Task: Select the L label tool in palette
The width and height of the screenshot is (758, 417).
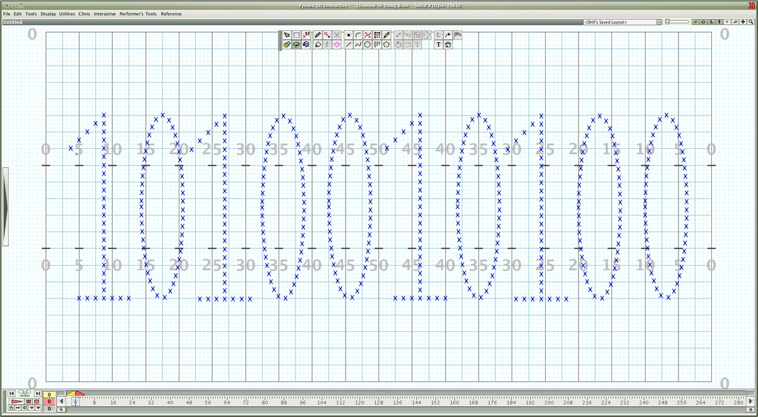Action: [x=438, y=35]
